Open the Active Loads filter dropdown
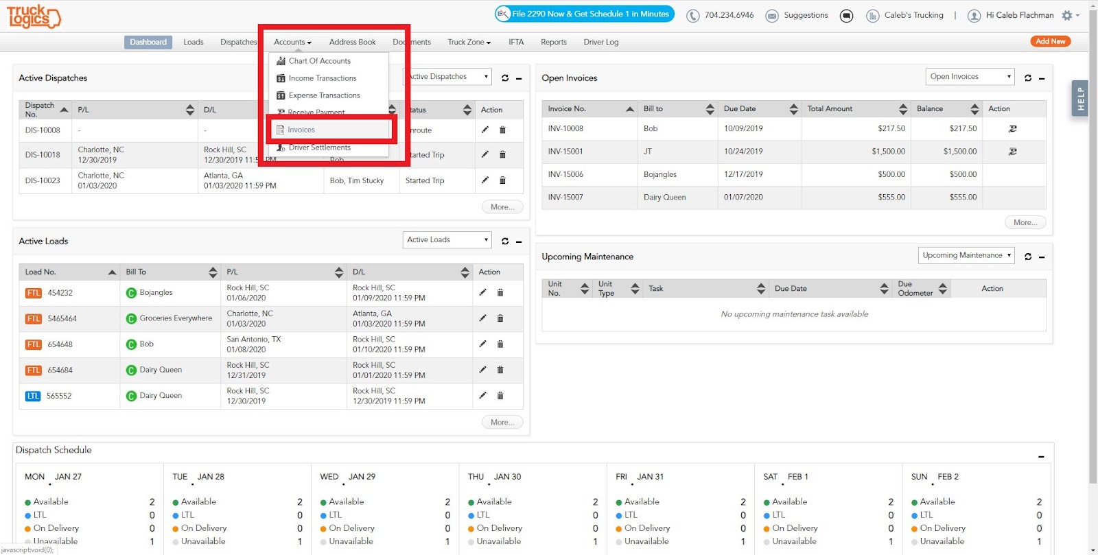Viewport: 1098px width, 555px height. (x=447, y=240)
